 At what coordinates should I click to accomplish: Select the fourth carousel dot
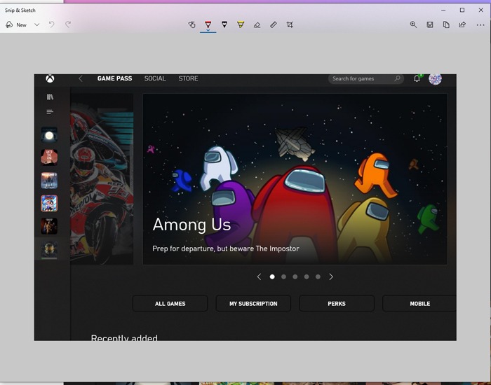(307, 276)
